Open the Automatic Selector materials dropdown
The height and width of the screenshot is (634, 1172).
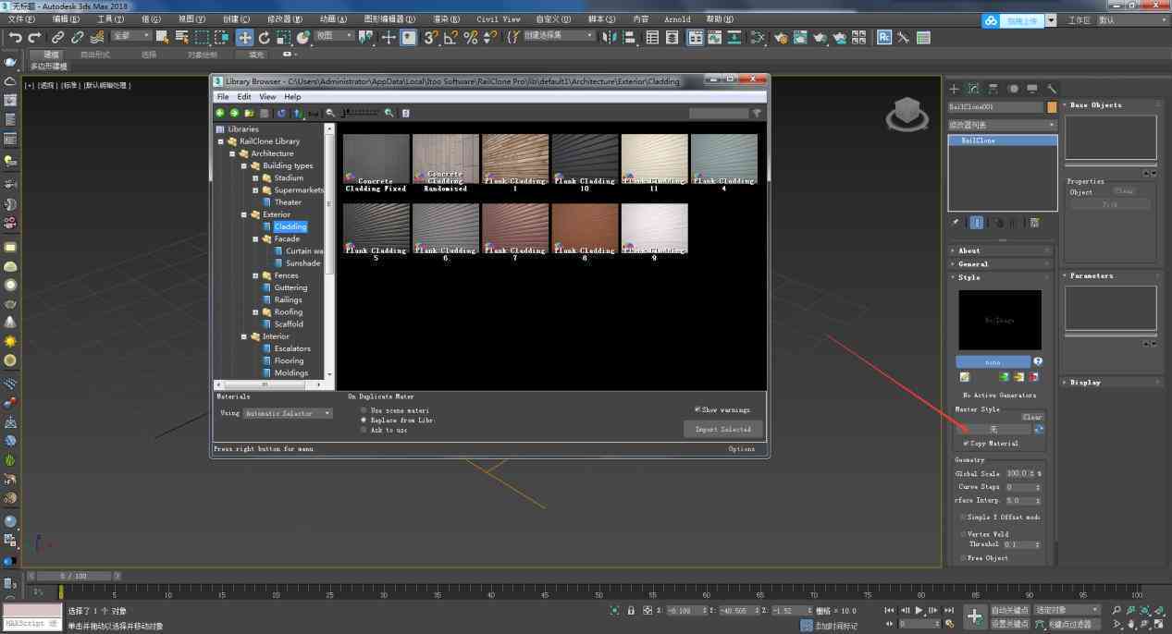click(288, 413)
